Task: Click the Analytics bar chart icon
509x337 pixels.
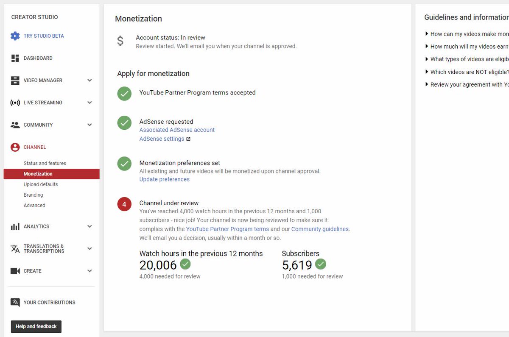Action: [15, 226]
